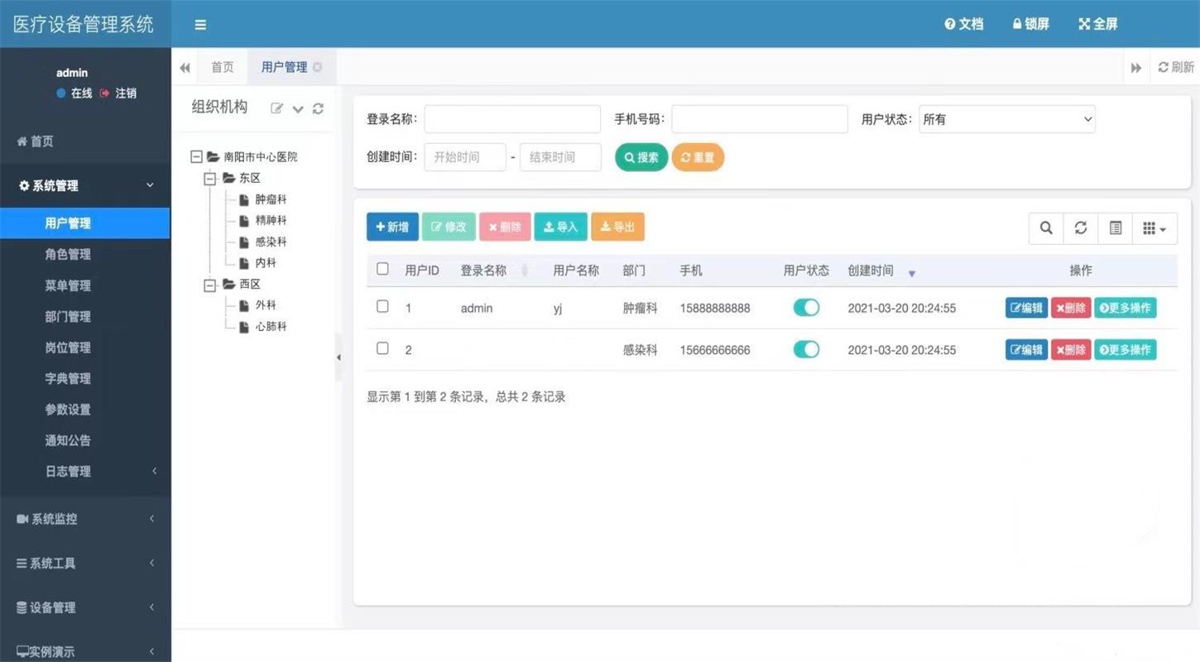Click the edit icon beside 组织机构

(x=277, y=108)
